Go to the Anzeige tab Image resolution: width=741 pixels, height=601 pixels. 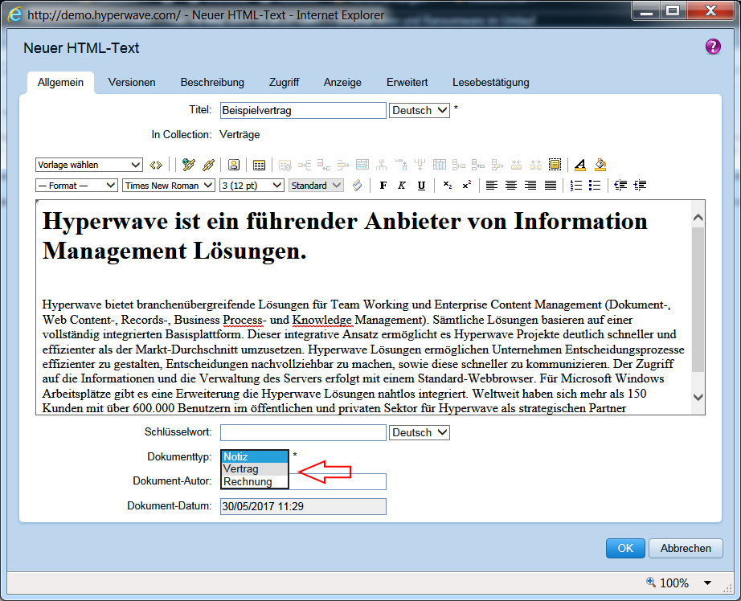(342, 82)
